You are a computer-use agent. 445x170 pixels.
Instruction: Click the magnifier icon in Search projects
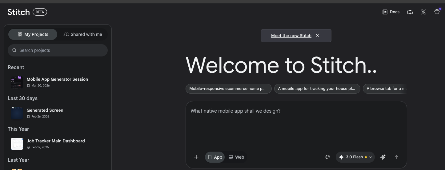14,50
